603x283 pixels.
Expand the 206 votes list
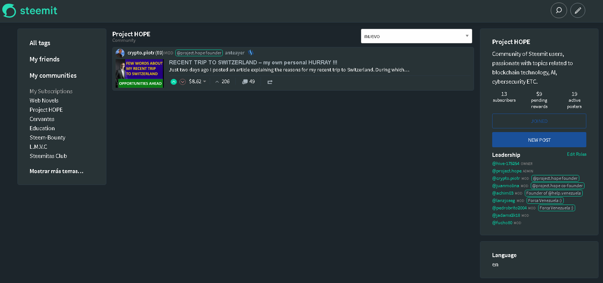tap(222, 82)
